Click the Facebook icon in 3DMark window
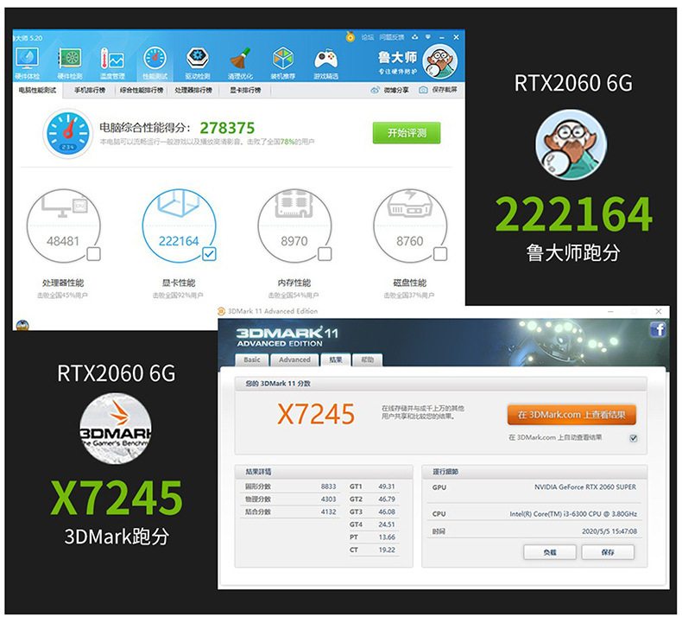The width and height of the screenshot is (682, 623). point(658,329)
